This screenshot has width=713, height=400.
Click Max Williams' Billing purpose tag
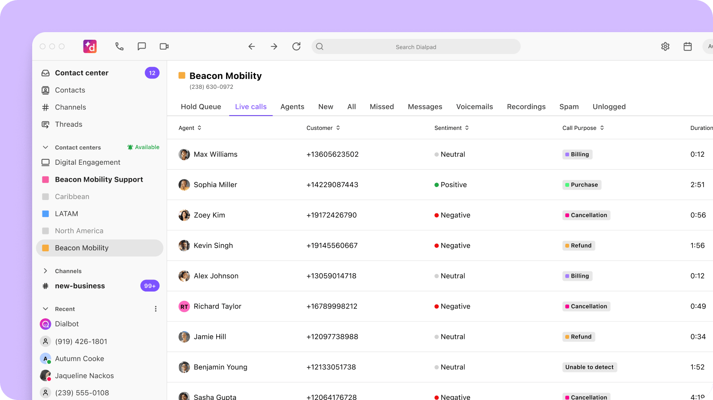(x=577, y=154)
